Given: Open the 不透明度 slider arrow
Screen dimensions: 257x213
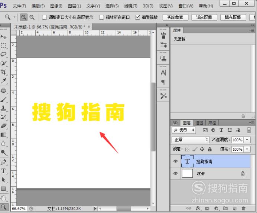Looking at the screenshot, I should click(247, 140).
